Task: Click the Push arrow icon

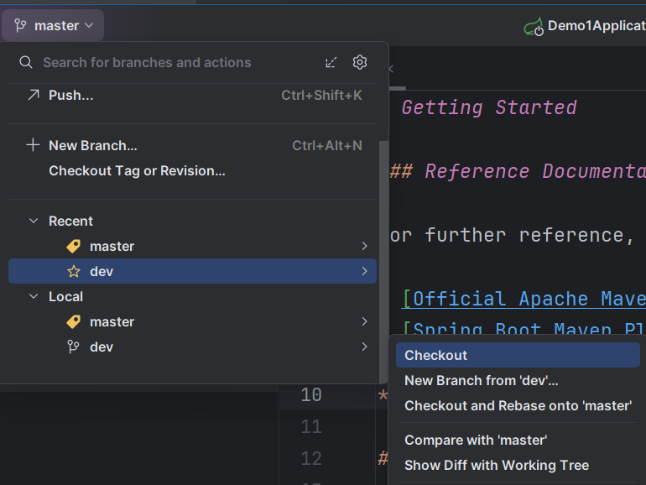Action: 34,95
